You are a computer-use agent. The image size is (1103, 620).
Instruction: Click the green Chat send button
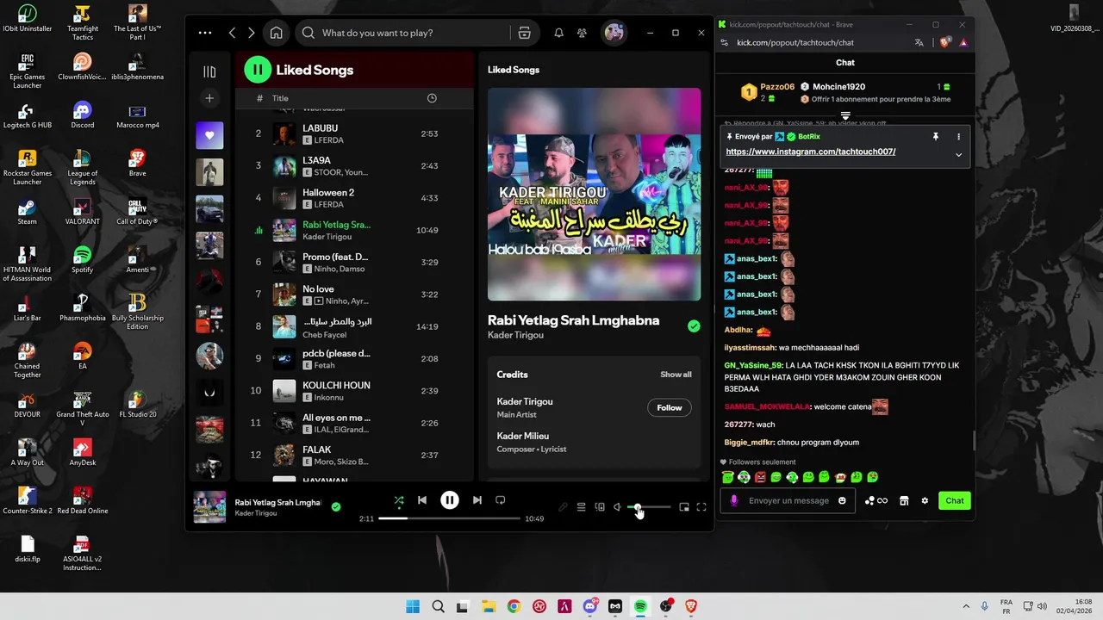pos(955,500)
